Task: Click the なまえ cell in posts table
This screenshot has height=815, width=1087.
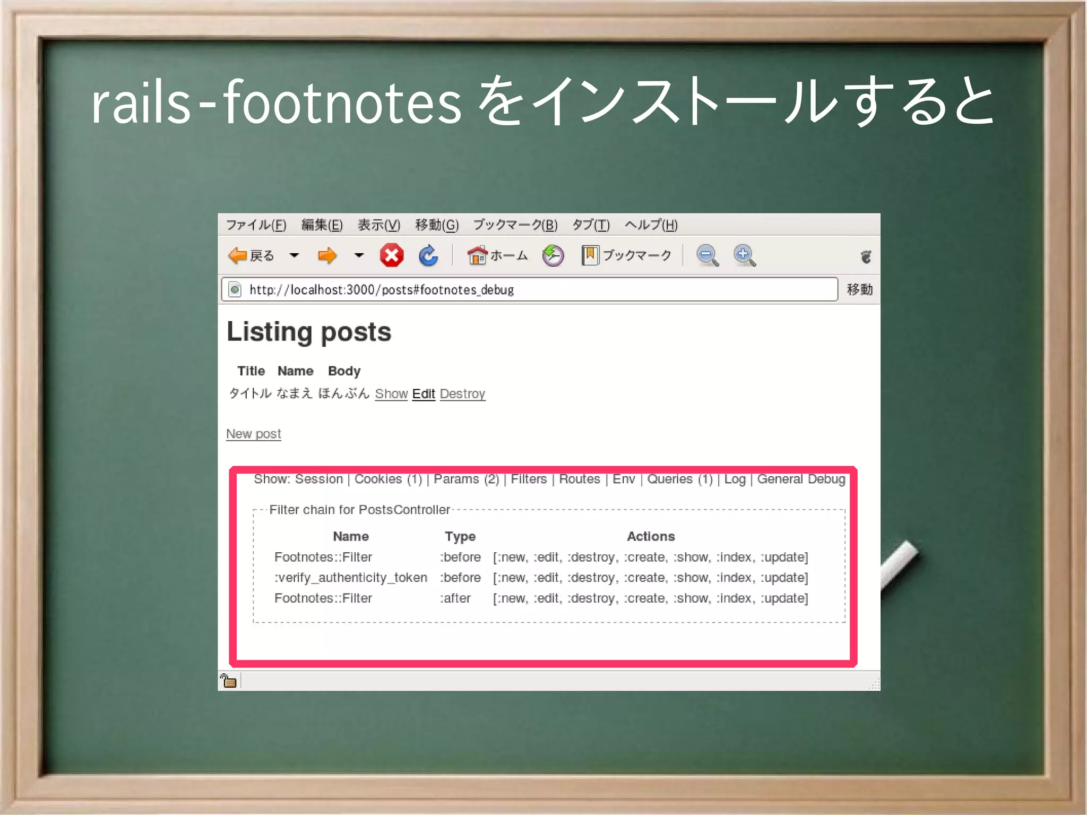Action: tap(295, 393)
